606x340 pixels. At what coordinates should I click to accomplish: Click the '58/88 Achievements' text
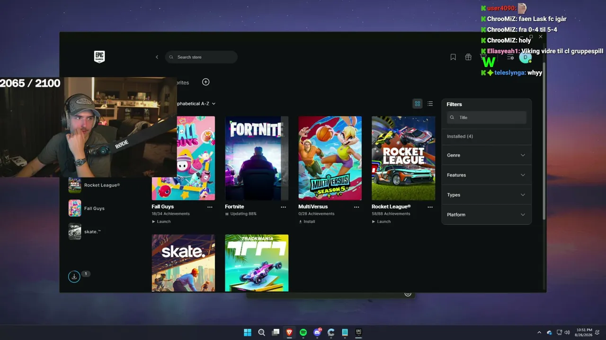point(391,214)
